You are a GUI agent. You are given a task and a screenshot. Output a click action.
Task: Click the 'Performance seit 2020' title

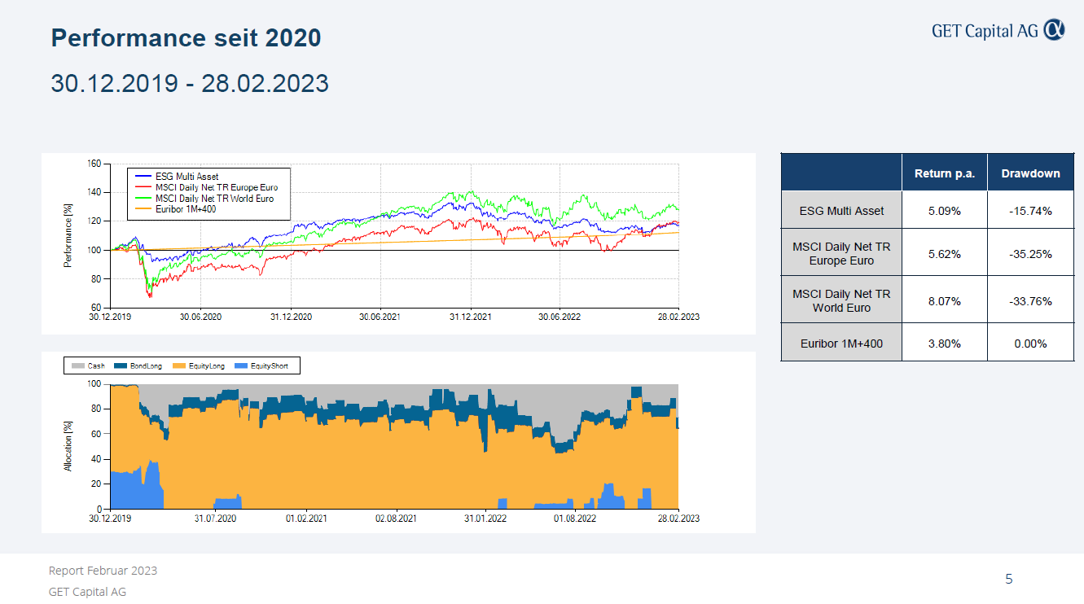pyautogui.click(x=186, y=37)
